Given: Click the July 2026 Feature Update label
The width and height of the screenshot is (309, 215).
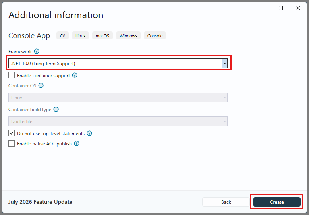Looking at the screenshot, I should pyautogui.click(x=40, y=202).
